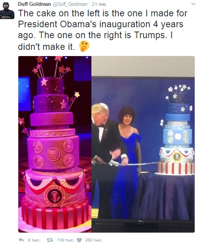Viewport: 197px width, 247px height.
Task: Click the tweet text about inauguration cakes
Action: coord(103,30)
